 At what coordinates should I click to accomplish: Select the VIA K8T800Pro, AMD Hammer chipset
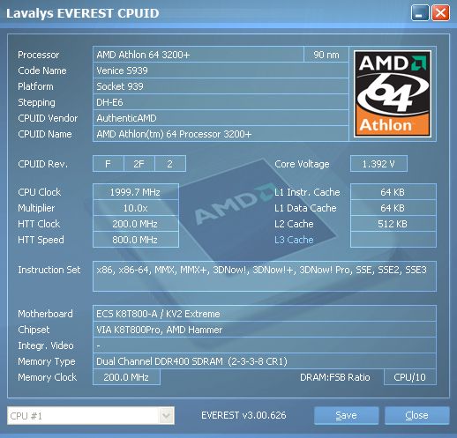(x=265, y=330)
